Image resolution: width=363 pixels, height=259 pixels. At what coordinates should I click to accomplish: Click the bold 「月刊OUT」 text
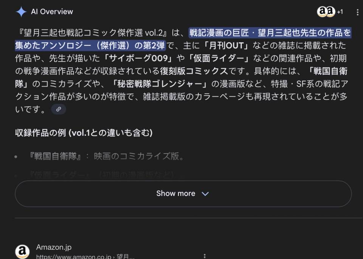tap(225, 46)
